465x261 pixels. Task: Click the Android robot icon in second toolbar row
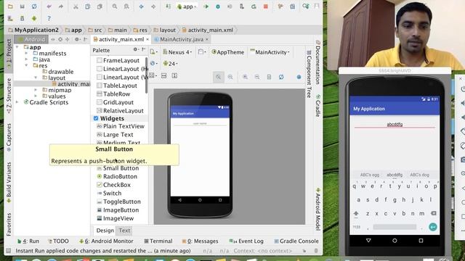tap(34, 18)
